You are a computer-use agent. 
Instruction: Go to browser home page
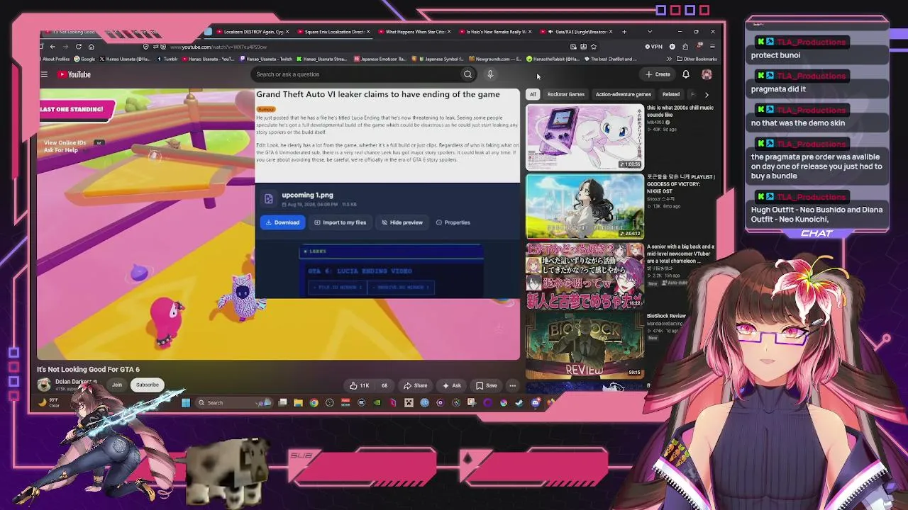[91, 47]
